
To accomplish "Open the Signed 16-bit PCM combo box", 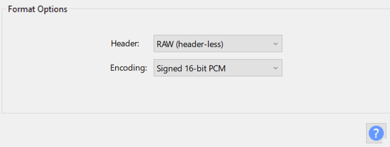I will tap(218, 68).
